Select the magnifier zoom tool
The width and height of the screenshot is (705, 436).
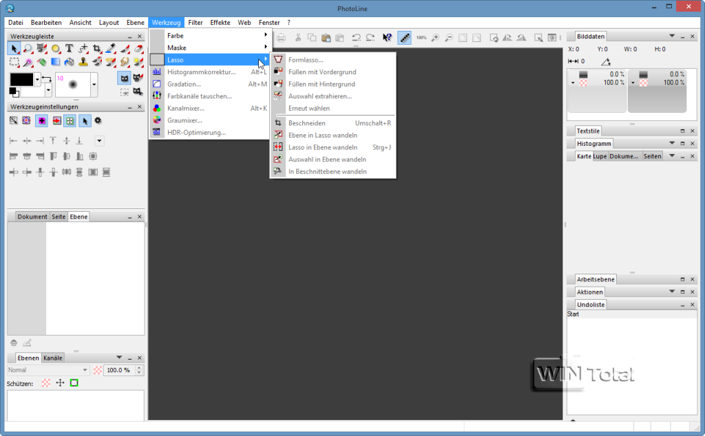pyautogui.click(x=28, y=49)
